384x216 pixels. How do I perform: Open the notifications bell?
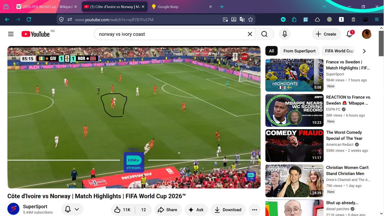tap(350, 34)
